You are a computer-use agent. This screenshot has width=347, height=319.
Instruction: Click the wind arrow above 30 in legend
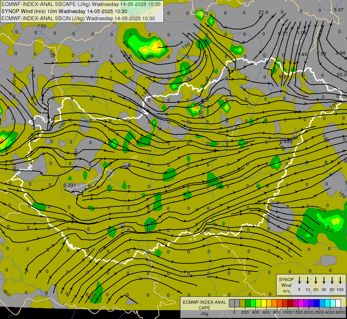coord(324,280)
